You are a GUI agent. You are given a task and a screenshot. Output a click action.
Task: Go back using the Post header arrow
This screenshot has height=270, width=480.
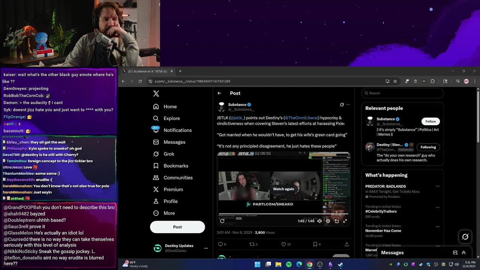point(219,93)
